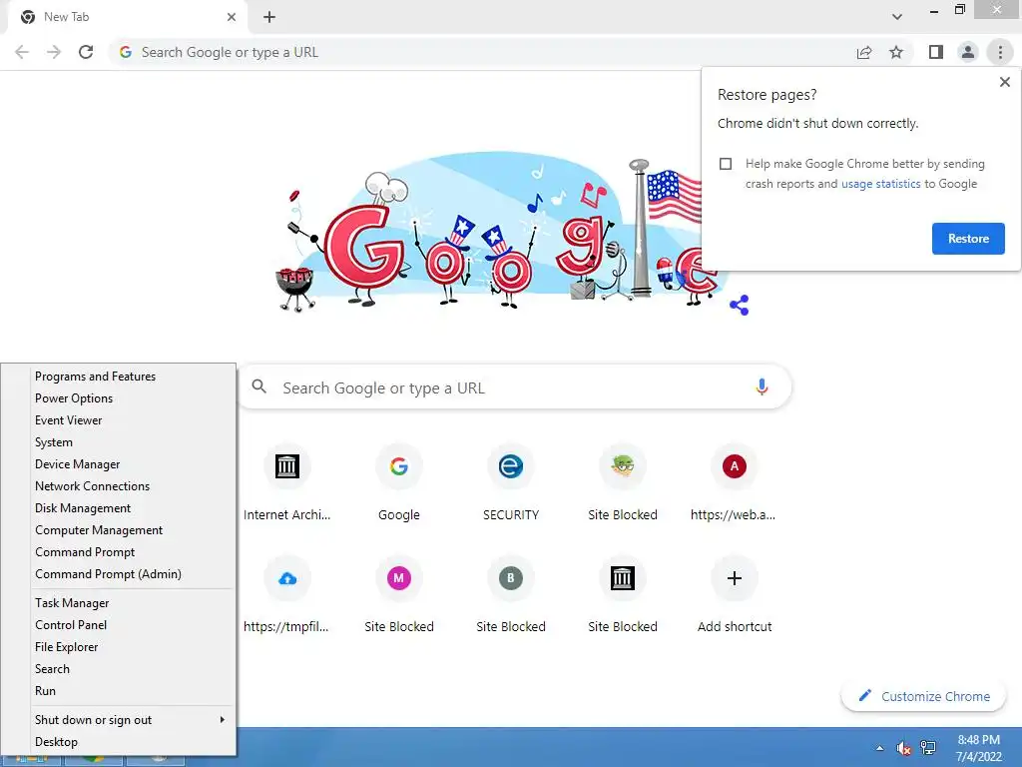Enable sending crash reports checkbox

click(726, 164)
